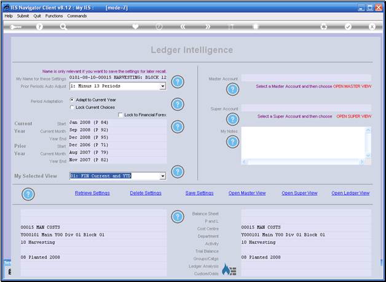Click Open Master View link
The height and width of the screenshot is (282, 386).
point(247,193)
